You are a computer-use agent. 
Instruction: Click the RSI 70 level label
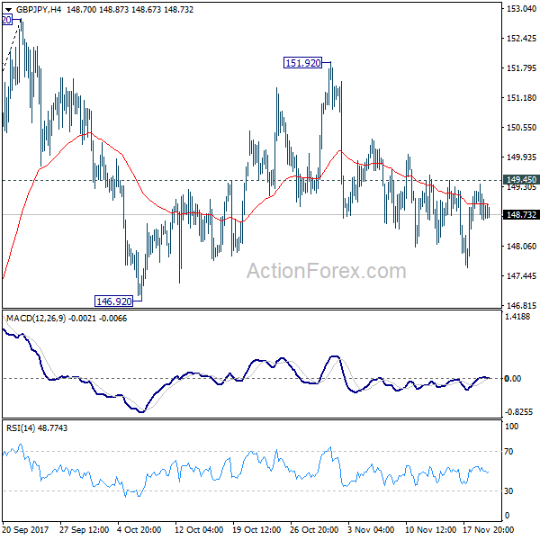(x=508, y=452)
